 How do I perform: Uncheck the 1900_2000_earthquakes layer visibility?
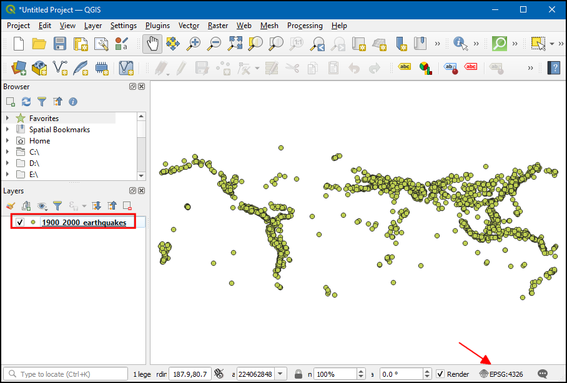coord(20,223)
